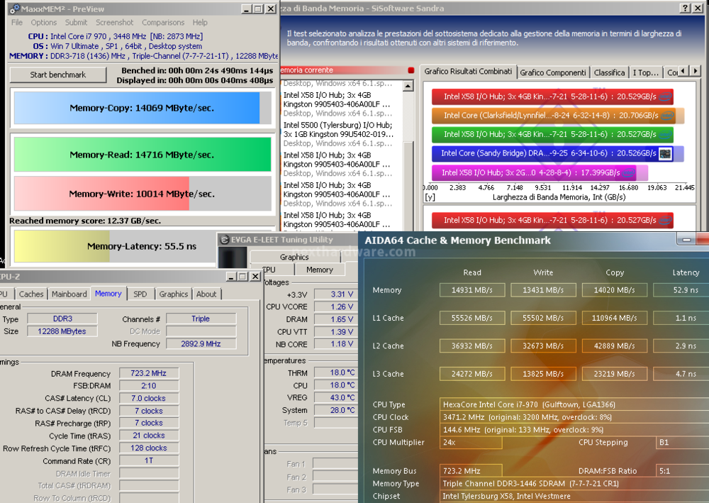Open the Options menu in MaxxMEM2

click(x=44, y=22)
